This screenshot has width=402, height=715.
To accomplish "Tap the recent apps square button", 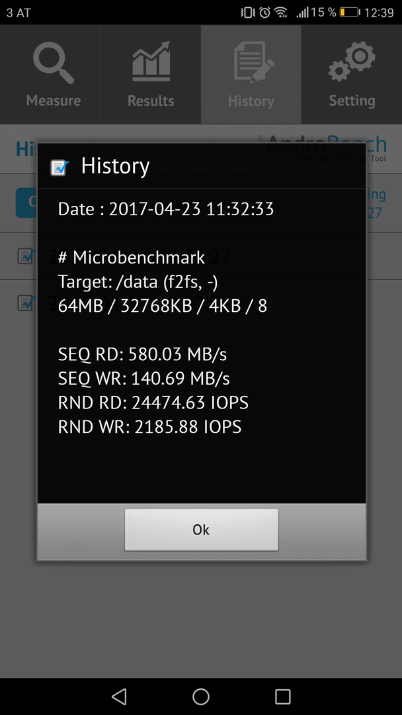I will [283, 696].
